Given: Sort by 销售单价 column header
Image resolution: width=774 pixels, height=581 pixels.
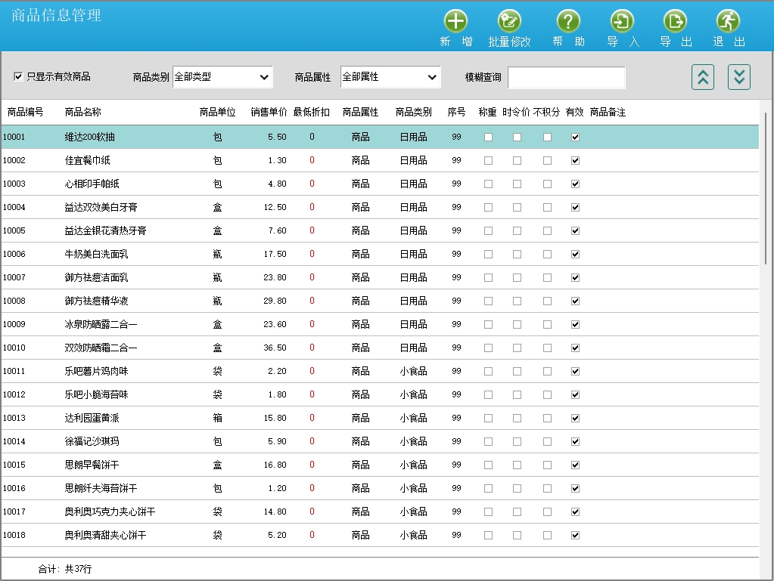Looking at the screenshot, I should 269,112.
